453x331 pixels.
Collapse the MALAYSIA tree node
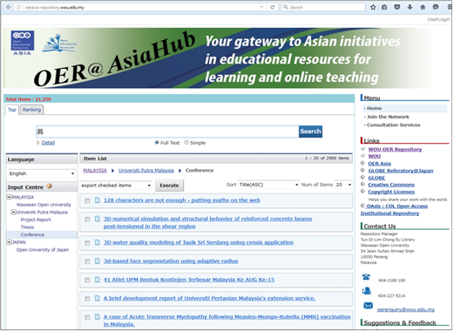(10, 197)
